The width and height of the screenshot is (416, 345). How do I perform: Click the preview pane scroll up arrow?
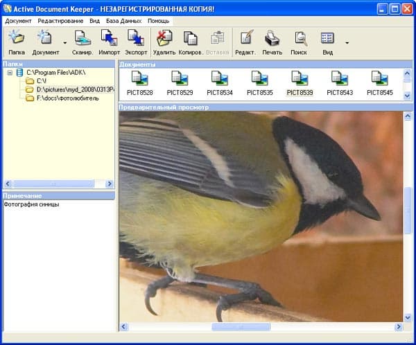pyautogui.click(x=408, y=116)
